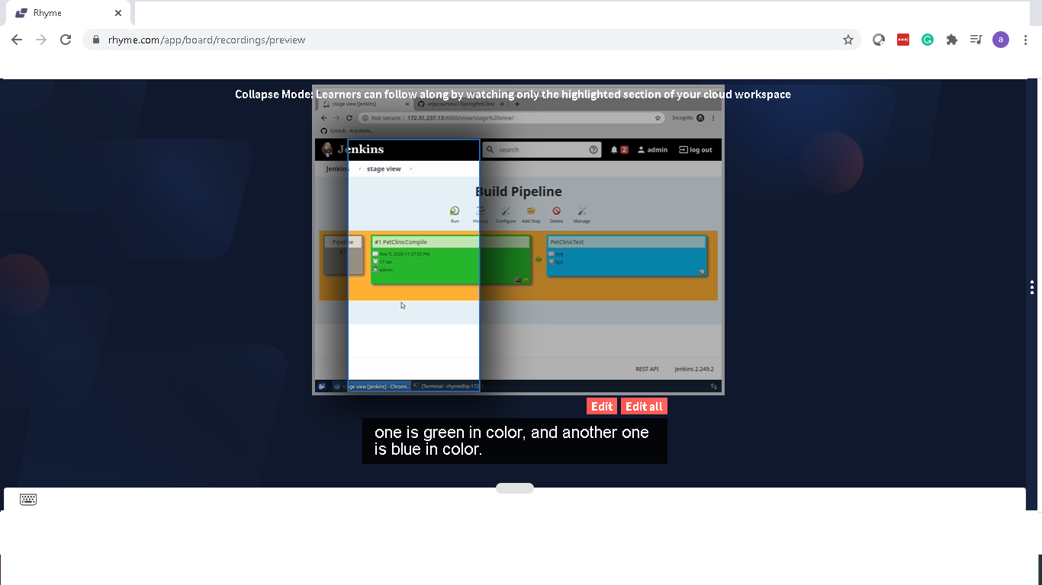Reload the recorded Jenkins browser page

pyautogui.click(x=349, y=118)
